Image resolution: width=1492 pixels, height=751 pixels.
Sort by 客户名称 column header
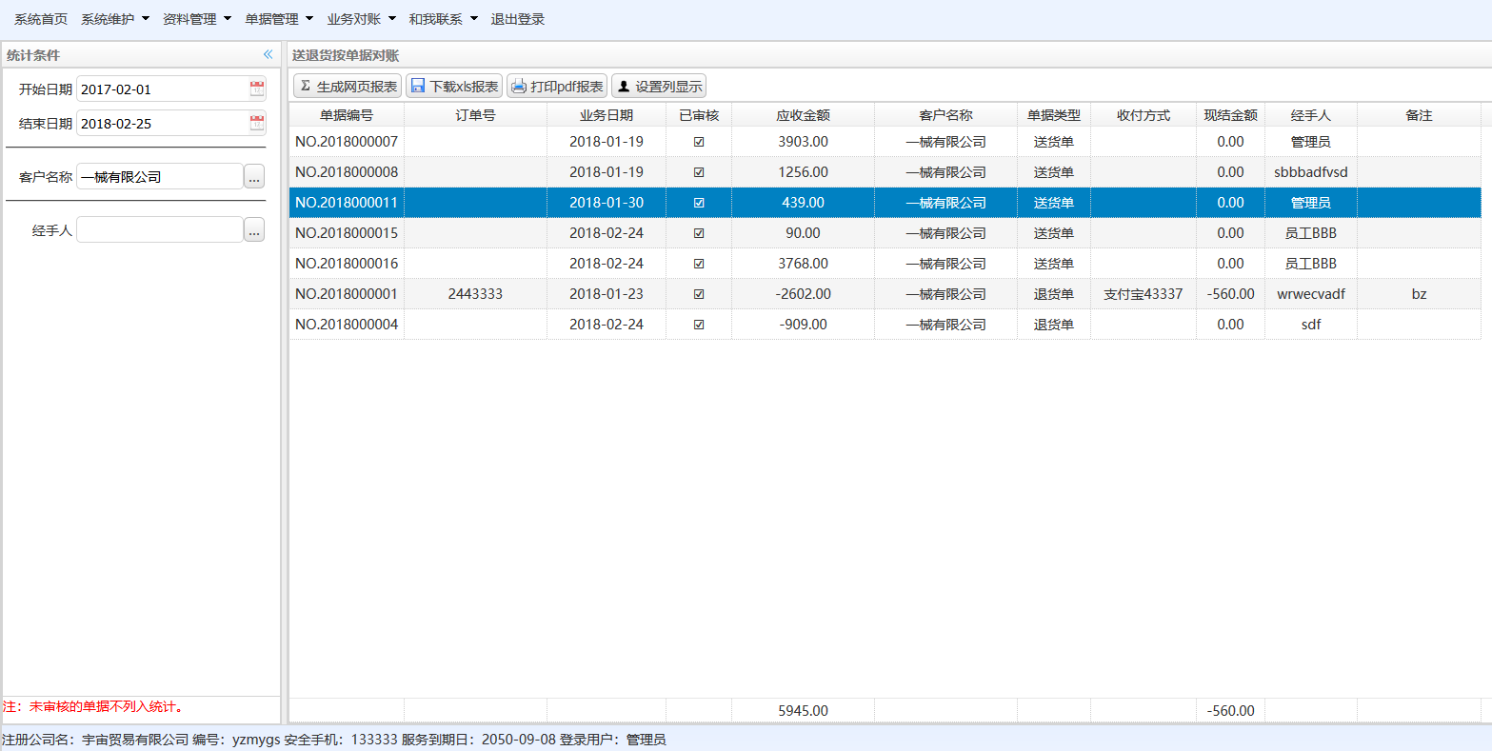tap(945, 114)
